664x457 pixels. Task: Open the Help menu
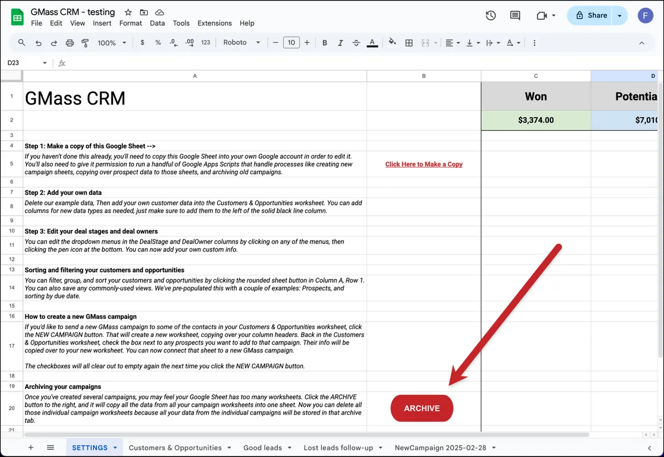tap(247, 23)
